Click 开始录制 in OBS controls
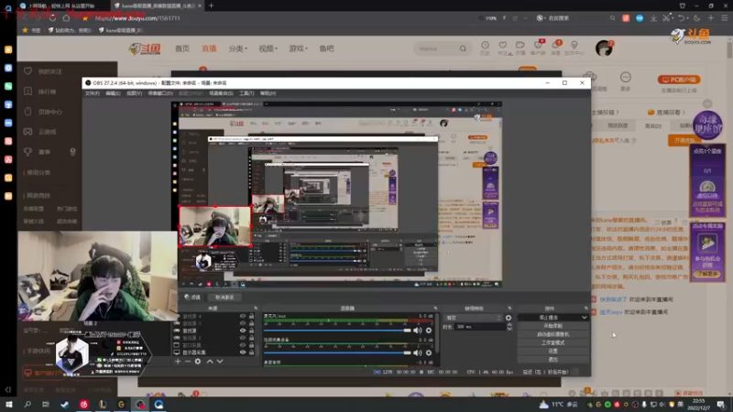The image size is (733, 412). coord(553,326)
